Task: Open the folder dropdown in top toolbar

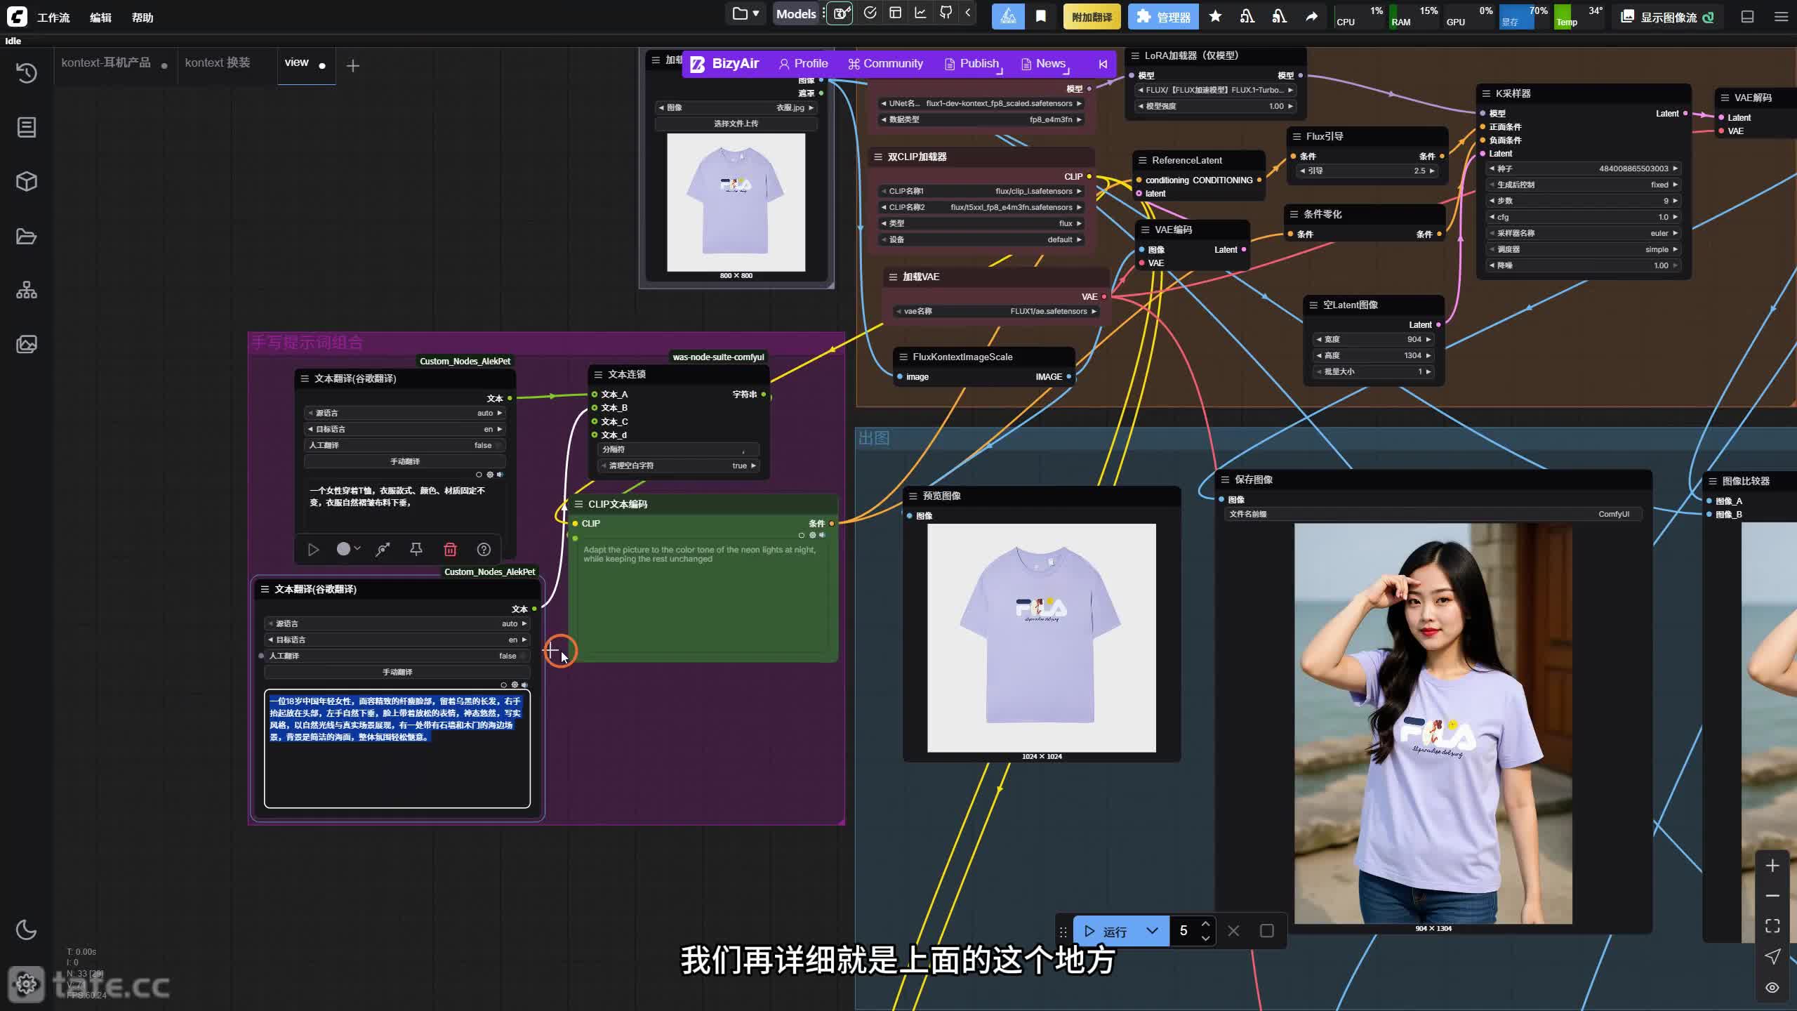Action: coord(745,13)
